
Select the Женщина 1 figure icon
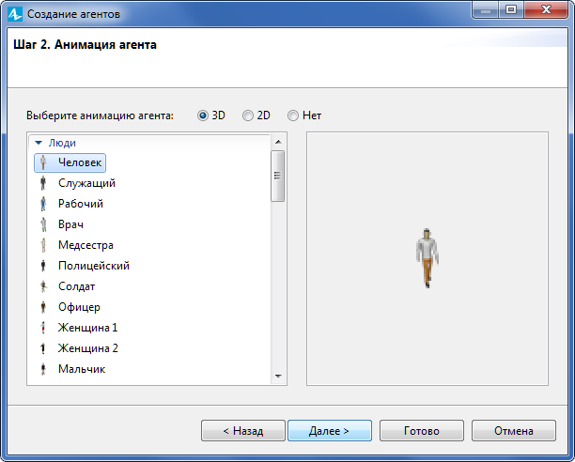pos(43,328)
